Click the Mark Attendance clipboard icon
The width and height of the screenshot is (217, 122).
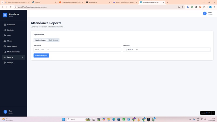point(5,52)
